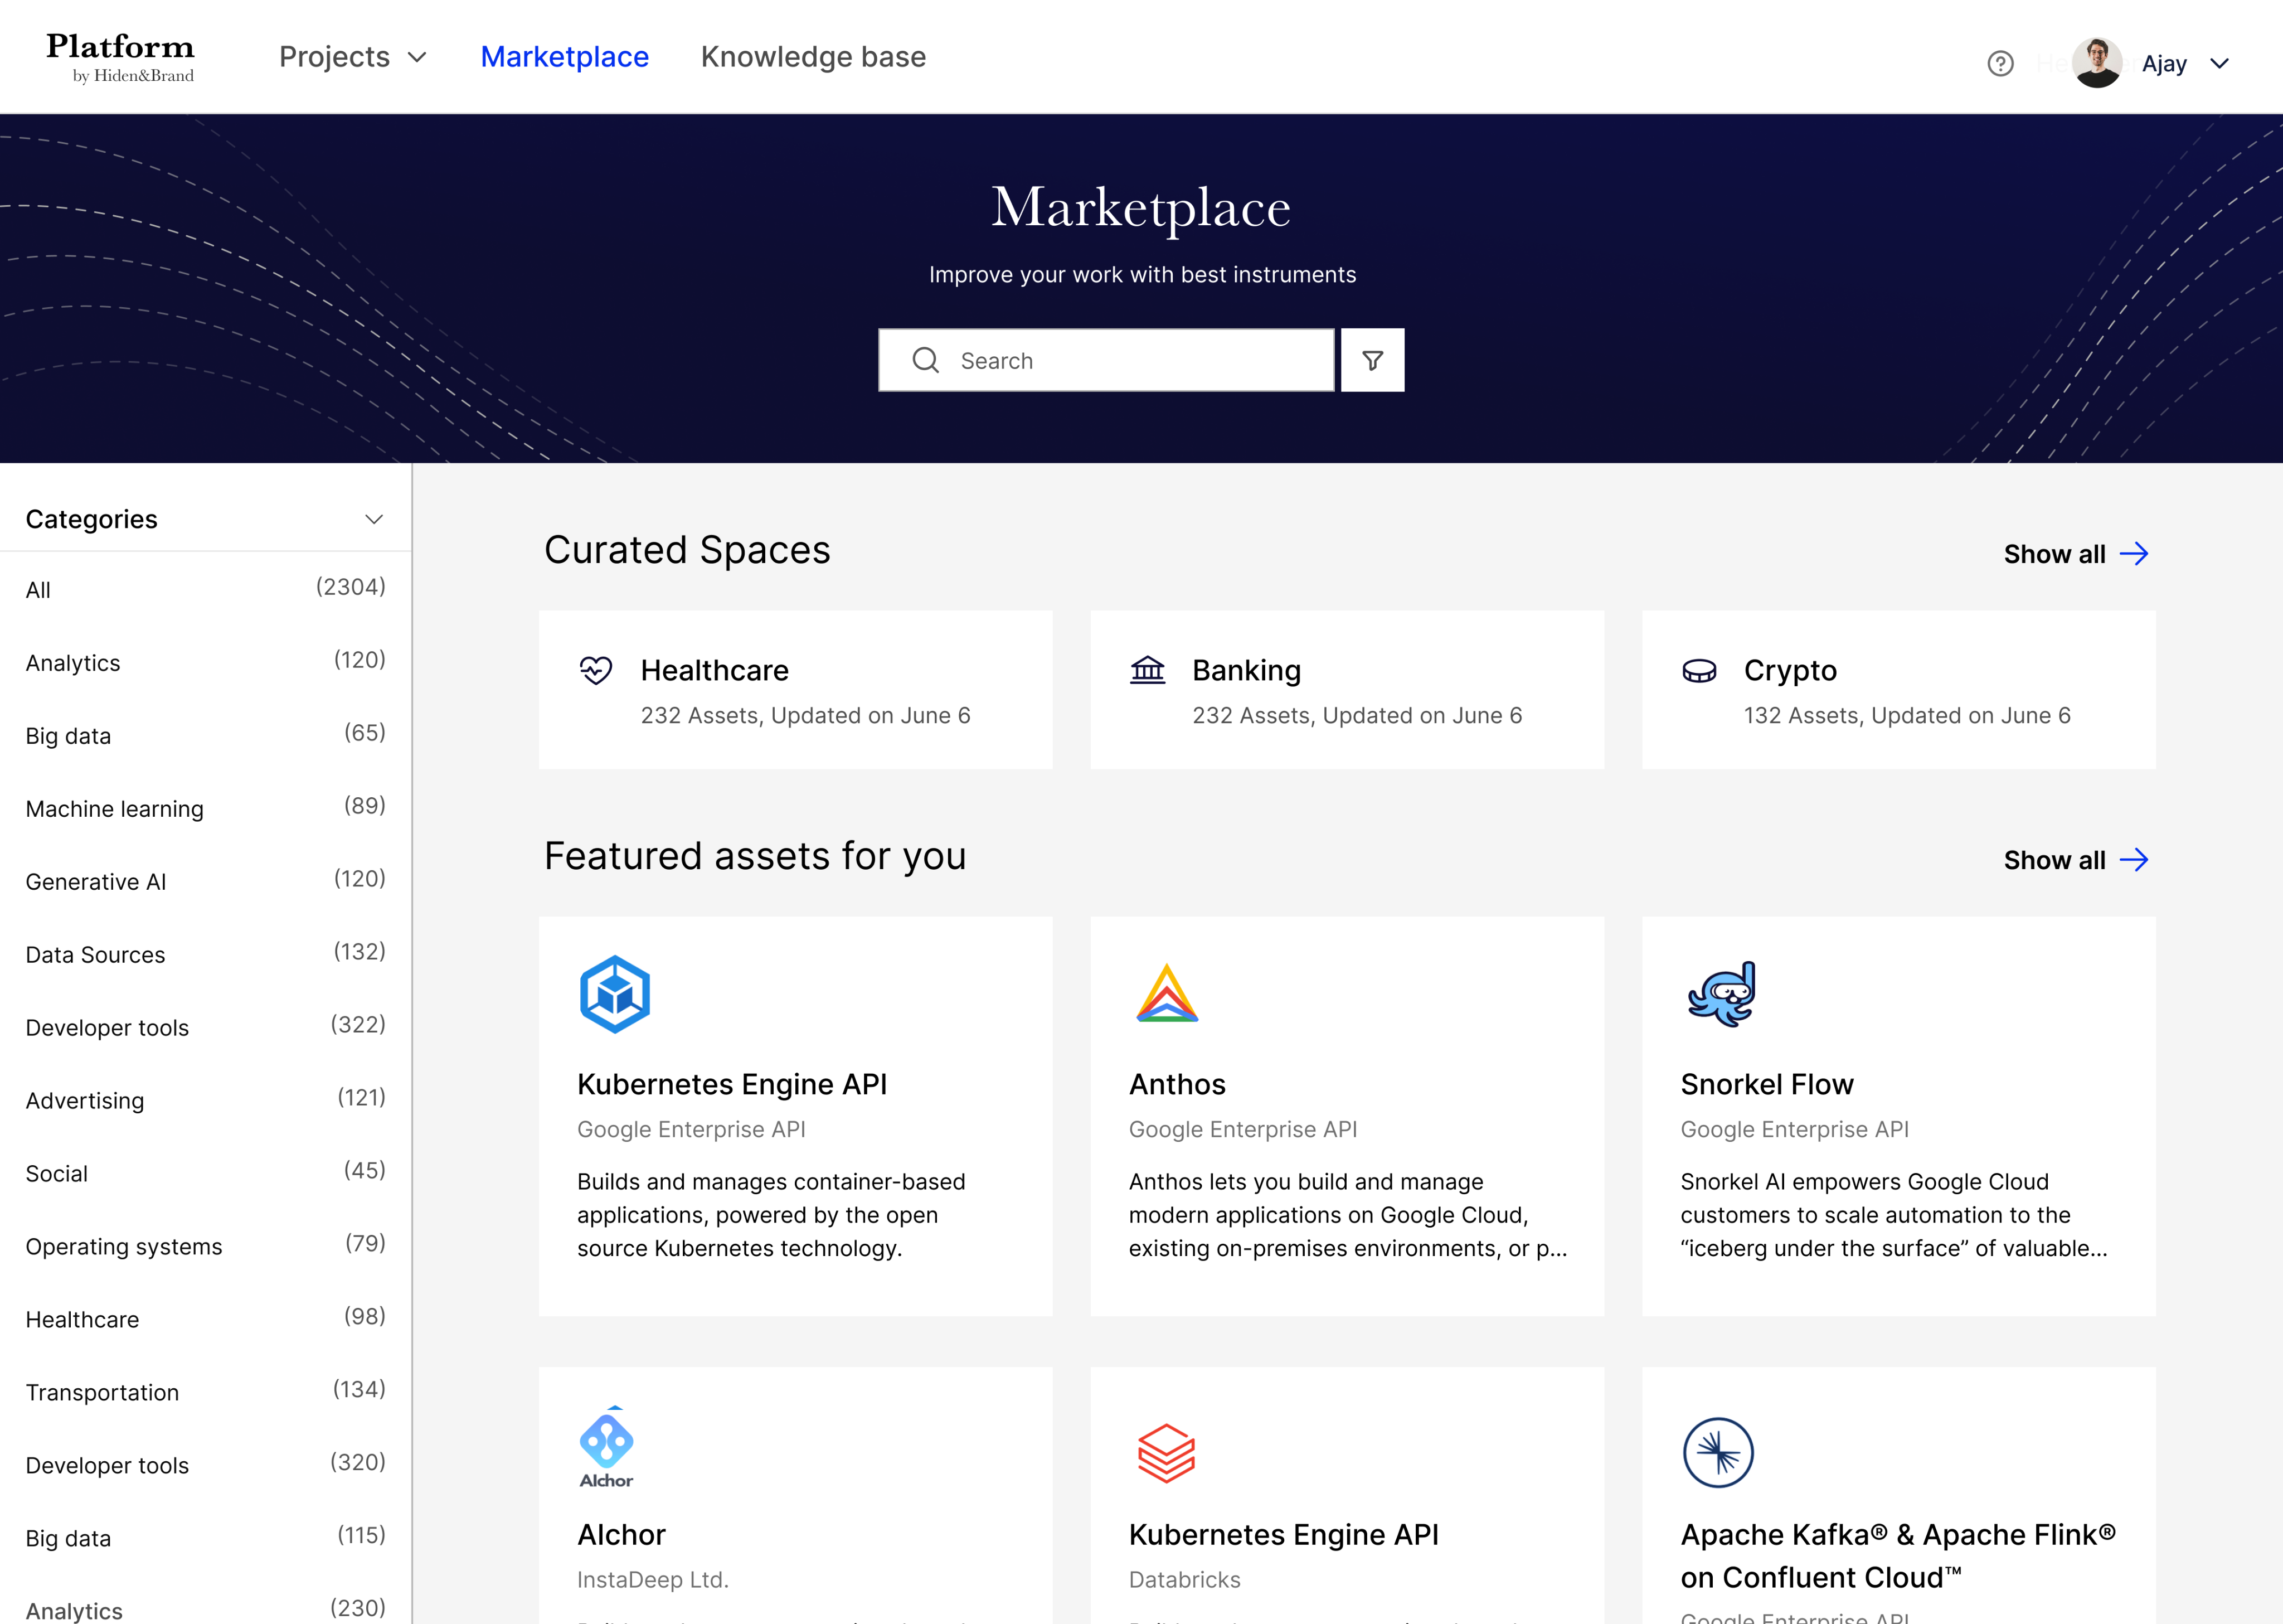The height and width of the screenshot is (1624, 2283).
Task: Click 'Databricks' vendor text
Action: tap(1184, 1580)
